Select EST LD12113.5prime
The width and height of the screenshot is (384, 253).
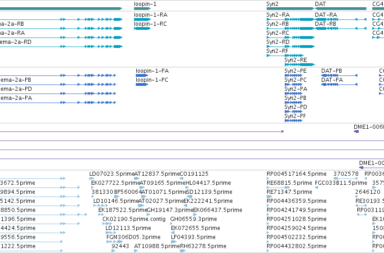point(128,228)
